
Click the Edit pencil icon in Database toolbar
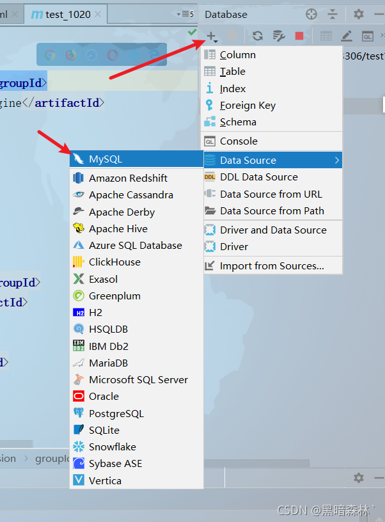(347, 36)
